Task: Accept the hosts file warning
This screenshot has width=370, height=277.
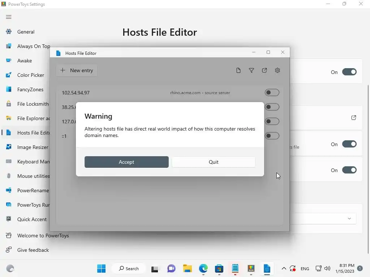Action: pos(126,162)
